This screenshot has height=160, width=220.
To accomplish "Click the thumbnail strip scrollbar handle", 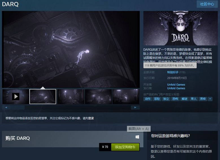I will pyautogui.click(x=18, y=107).
